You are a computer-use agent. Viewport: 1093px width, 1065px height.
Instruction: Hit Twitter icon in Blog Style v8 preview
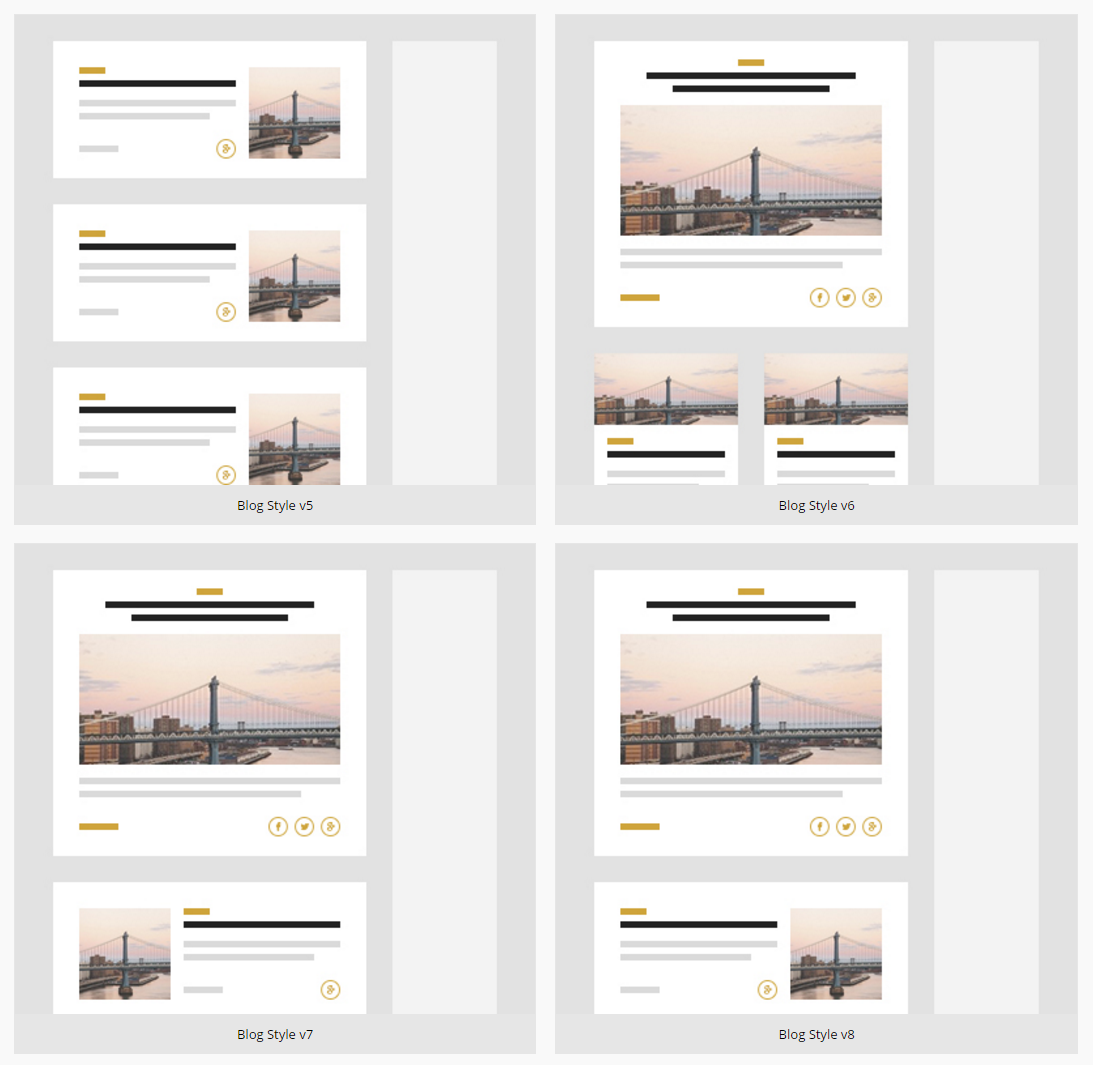point(846,827)
